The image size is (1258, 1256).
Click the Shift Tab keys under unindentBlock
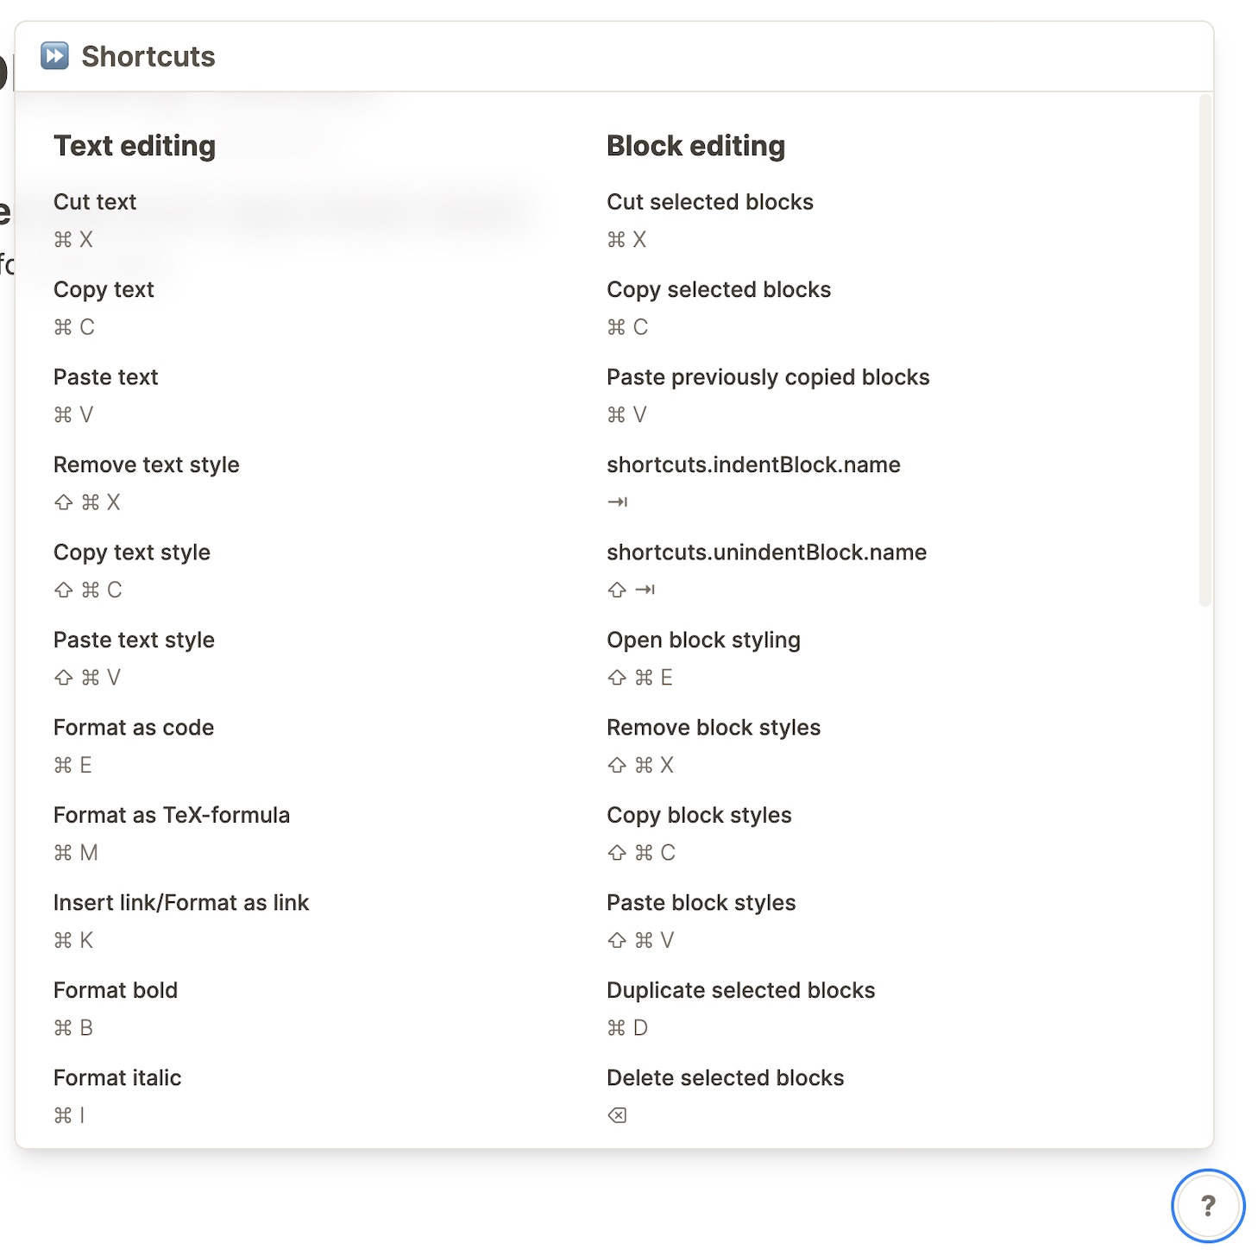[632, 590]
